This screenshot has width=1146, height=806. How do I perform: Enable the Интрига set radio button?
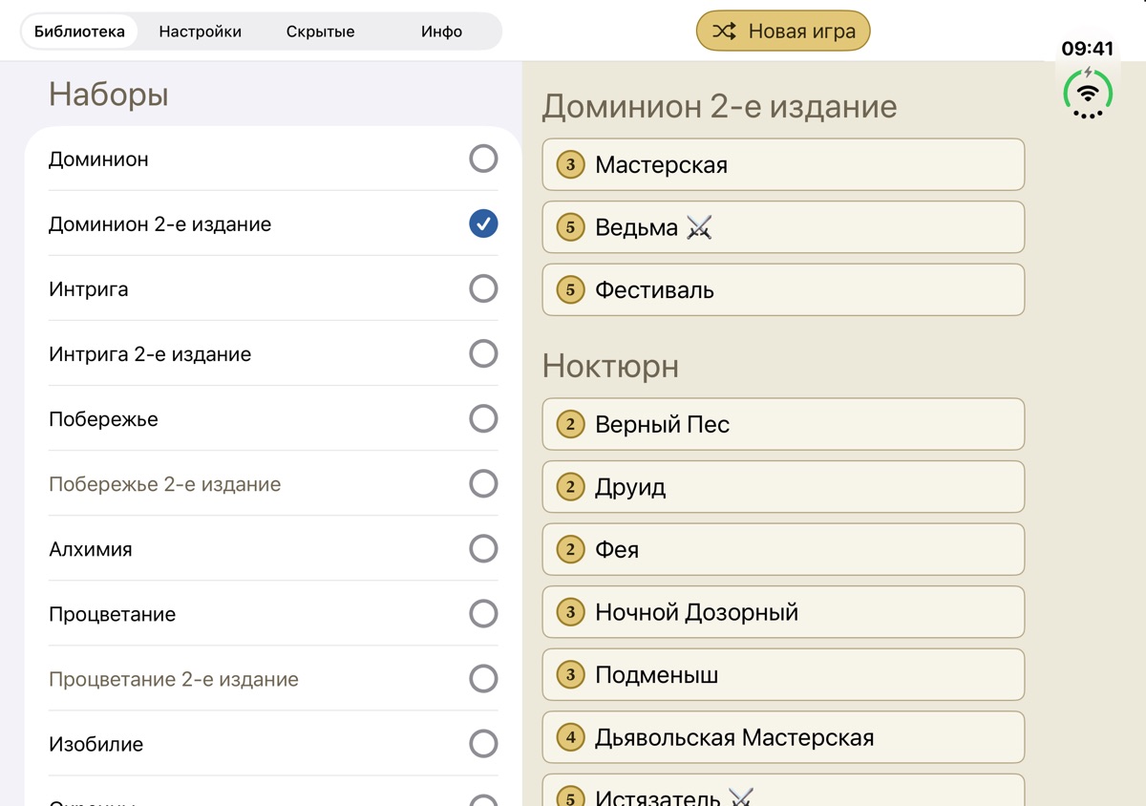coord(483,288)
